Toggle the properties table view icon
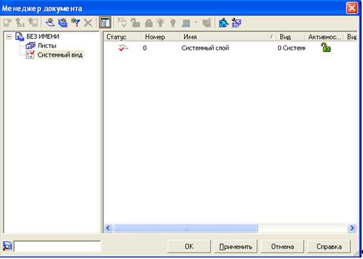Viewport: 363px width, 259px height. pyautogui.click(x=105, y=23)
